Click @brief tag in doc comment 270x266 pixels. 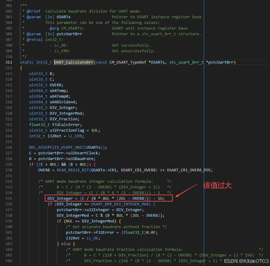click(x=34, y=11)
